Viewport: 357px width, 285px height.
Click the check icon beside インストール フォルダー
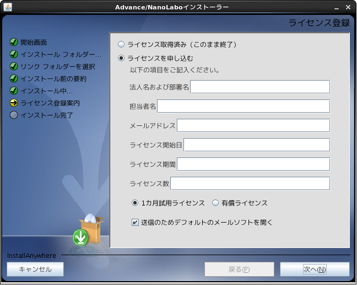click(14, 54)
